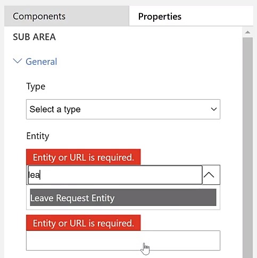This screenshot has width=257, height=258.
Task: Place cursor after typed "lea" text
Action: click(x=40, y=175)
